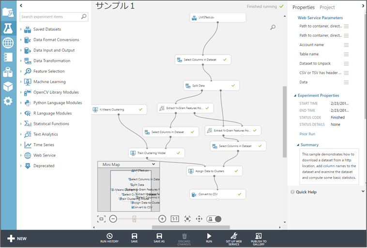
Task: Run the experiment with Run button
Action: 209,238
